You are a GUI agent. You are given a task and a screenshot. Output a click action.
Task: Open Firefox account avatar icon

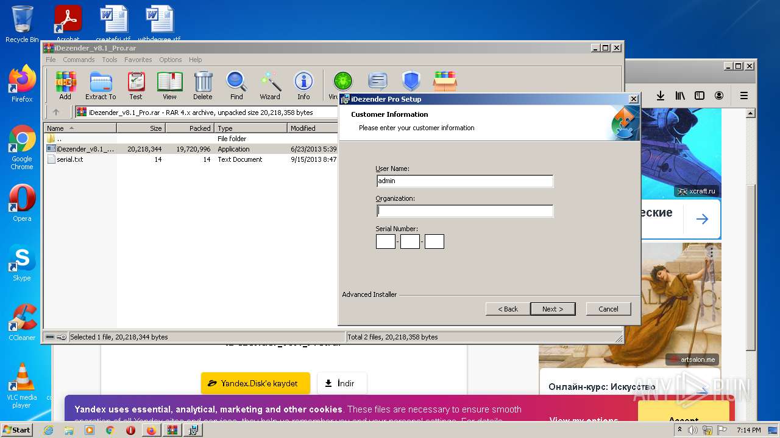coord(719,96)
